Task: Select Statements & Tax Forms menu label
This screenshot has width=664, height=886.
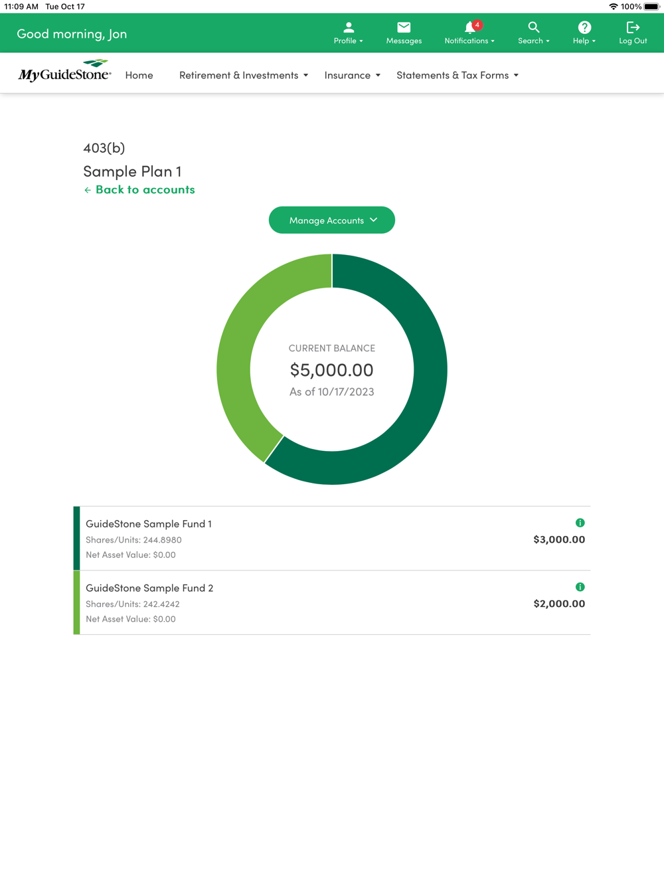Action: pos(453,75)
